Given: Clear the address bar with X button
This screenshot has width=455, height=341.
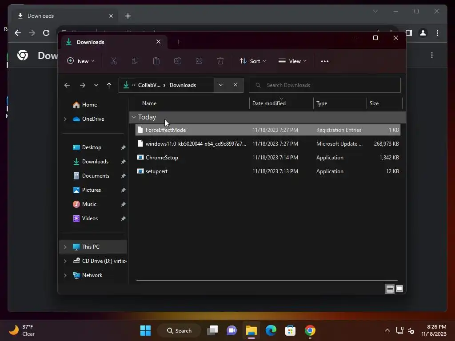Looking at the screenshot, I should (235, 85).
